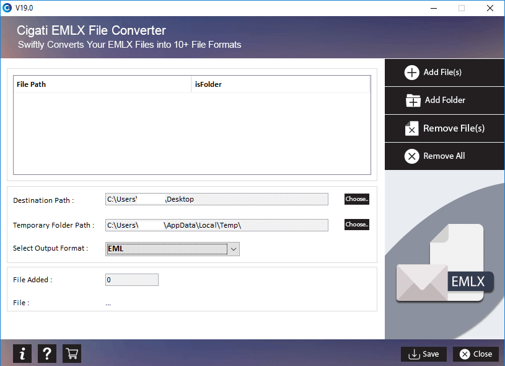Click the Cigati logo in title bar
The image size is (505, 366).
[7, 7]
